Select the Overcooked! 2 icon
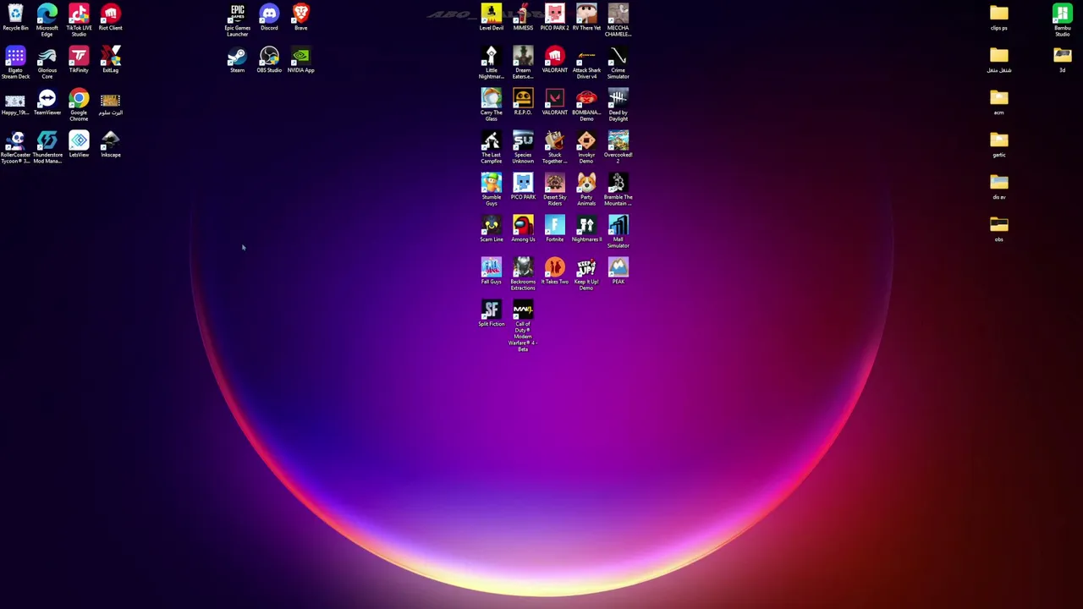 (x=618, y=146)
